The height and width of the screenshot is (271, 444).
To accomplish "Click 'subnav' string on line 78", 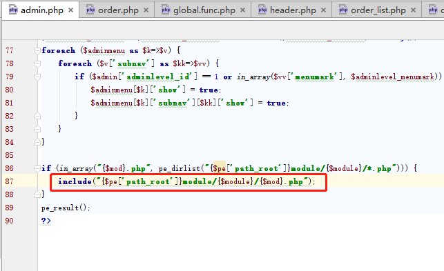I will click(133, 63).
